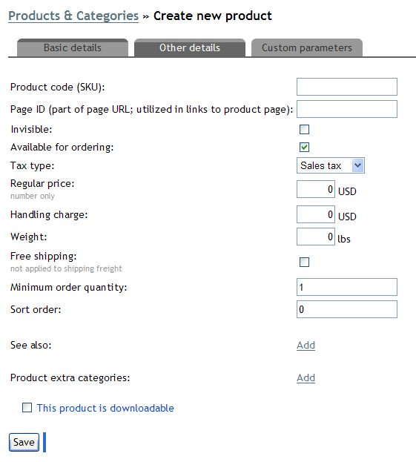Enable the Free shipping checkbox
The image size is (416, 462).
(x=304, y=262)
